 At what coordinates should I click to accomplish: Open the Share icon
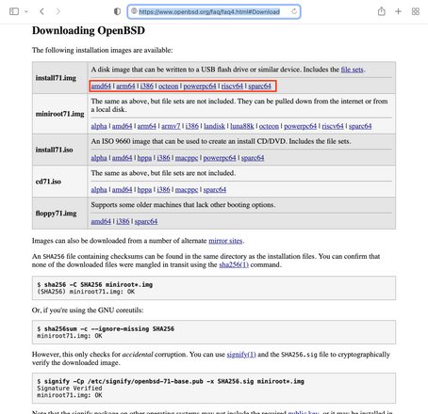pos(382,11)
